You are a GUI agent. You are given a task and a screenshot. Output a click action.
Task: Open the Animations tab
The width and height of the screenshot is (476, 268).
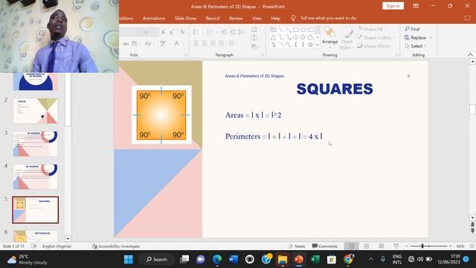click(x=154, y=18)
